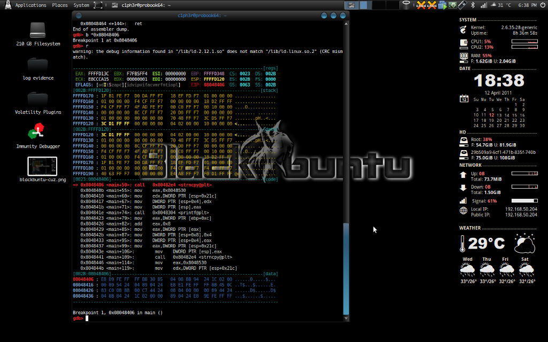Click the 'Breakpoint 1, 0x08048406 in main ()' line
The height and width of the screenshot is (342, 548).
118,313
